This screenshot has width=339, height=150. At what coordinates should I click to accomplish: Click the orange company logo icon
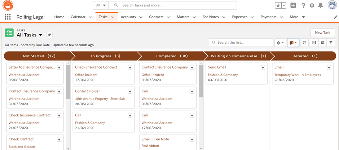pos(8,5)
